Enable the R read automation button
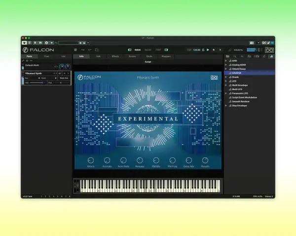The height and width of the screenshot is (236, 296). pyautogui.click(x=35, y=43)
